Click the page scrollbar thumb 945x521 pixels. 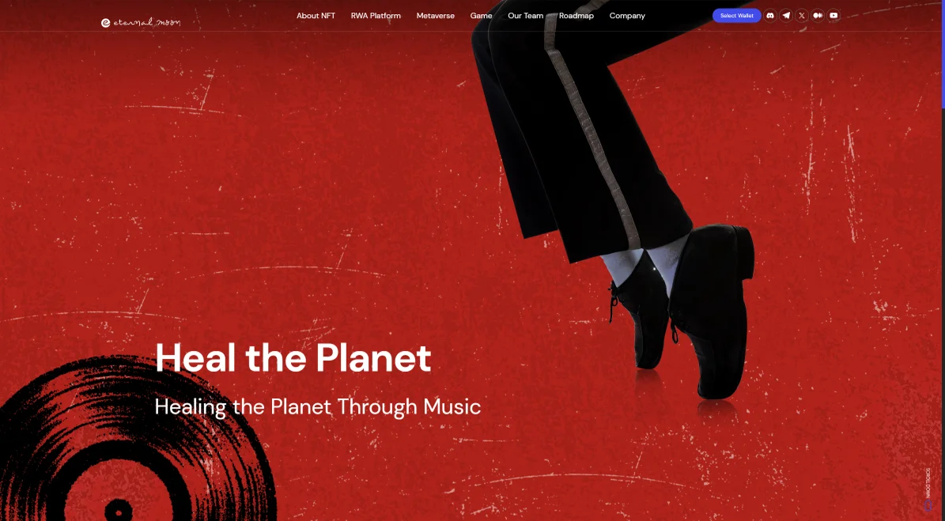click(943, 55)
